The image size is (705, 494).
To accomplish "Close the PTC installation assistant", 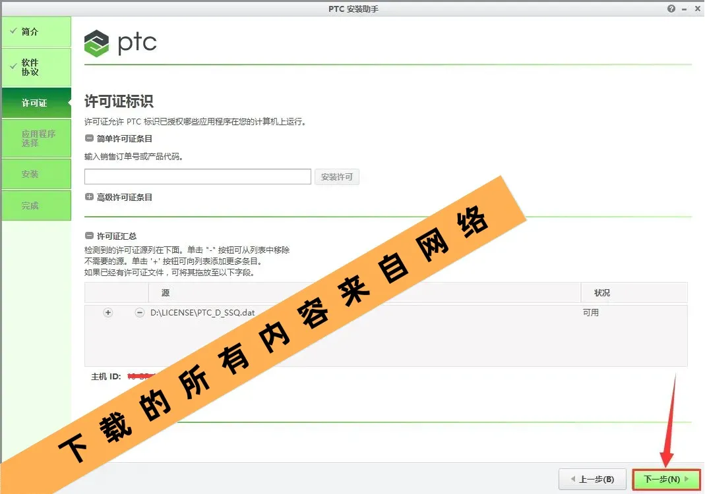I will [x=697, y=9].
